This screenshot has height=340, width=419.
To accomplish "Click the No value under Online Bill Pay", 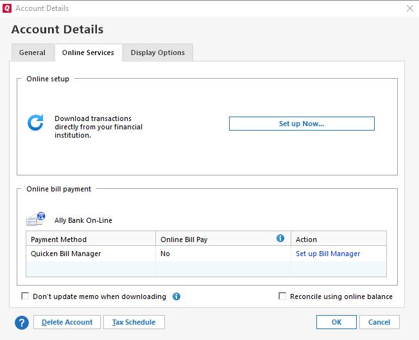I will [165, 254].
